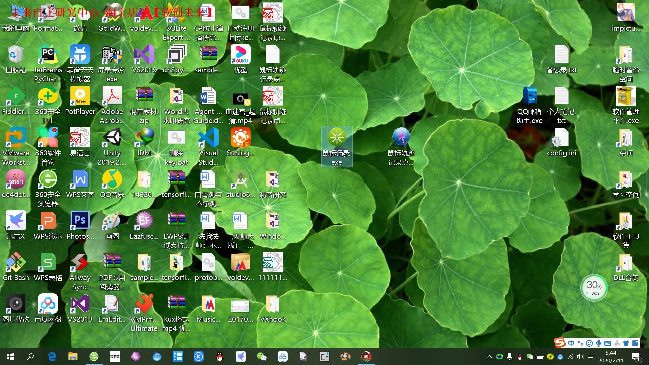Screen dimensions: 649x365
Task: Open the 学习空间 folder shortcut
Action: (x=626, y=184)
